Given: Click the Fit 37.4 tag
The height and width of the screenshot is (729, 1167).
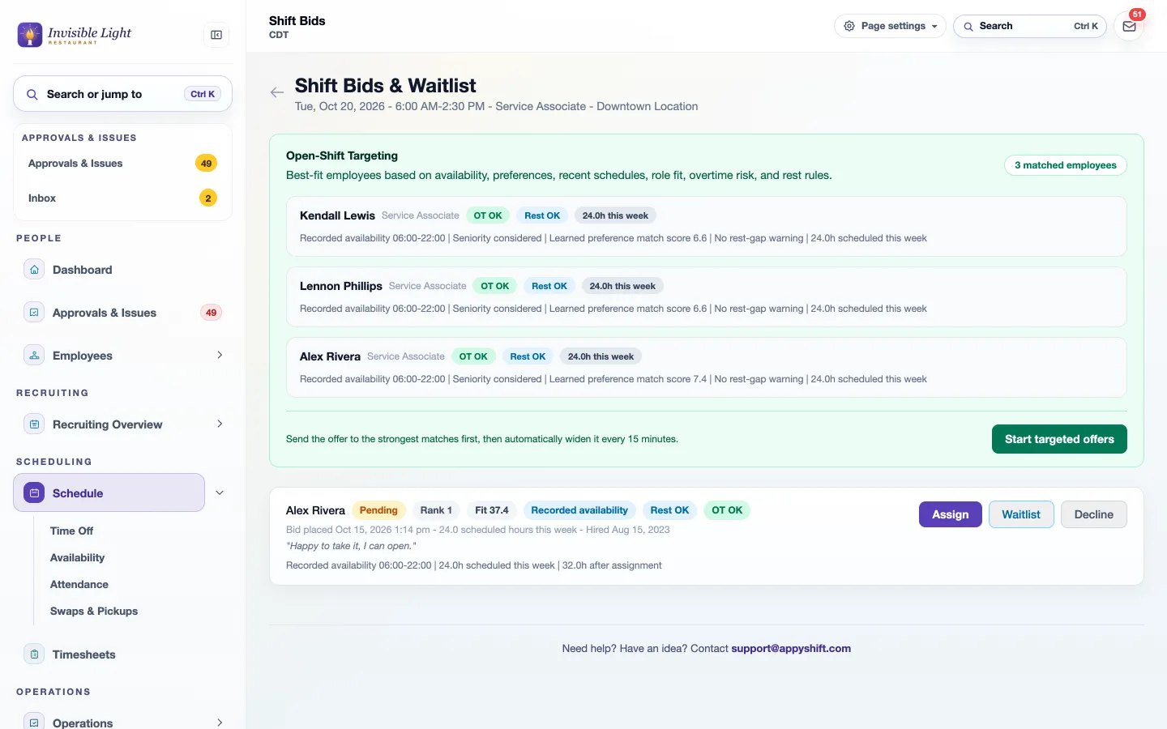Looking at the screenshot, I should coord(492,510).
